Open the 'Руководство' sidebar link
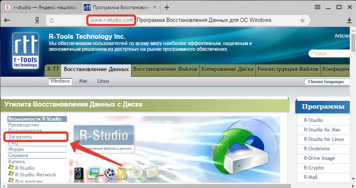The image size is (356, 188). (x=24, y=125)
